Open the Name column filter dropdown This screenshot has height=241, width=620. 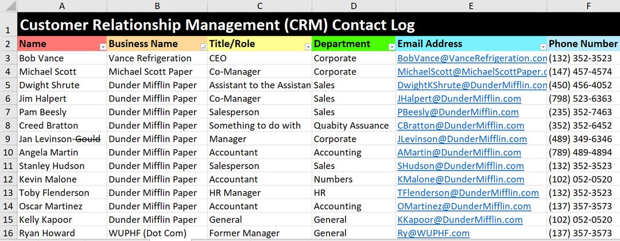pos(103,47)
